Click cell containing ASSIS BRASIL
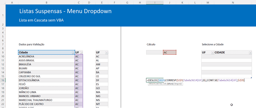Image resolution: width=256 pixels, height=108 pixels. pos(47,60)
